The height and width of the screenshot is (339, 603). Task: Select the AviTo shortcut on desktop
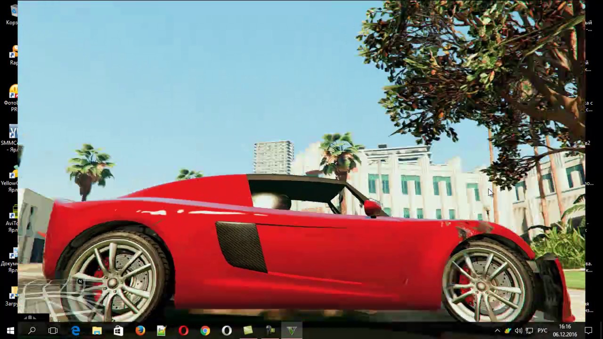[11, 219]
